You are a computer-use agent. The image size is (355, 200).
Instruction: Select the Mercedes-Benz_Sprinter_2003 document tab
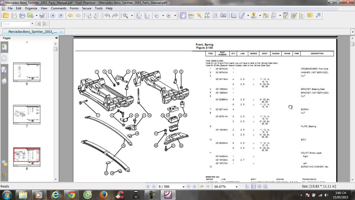[x=32, y=32]
